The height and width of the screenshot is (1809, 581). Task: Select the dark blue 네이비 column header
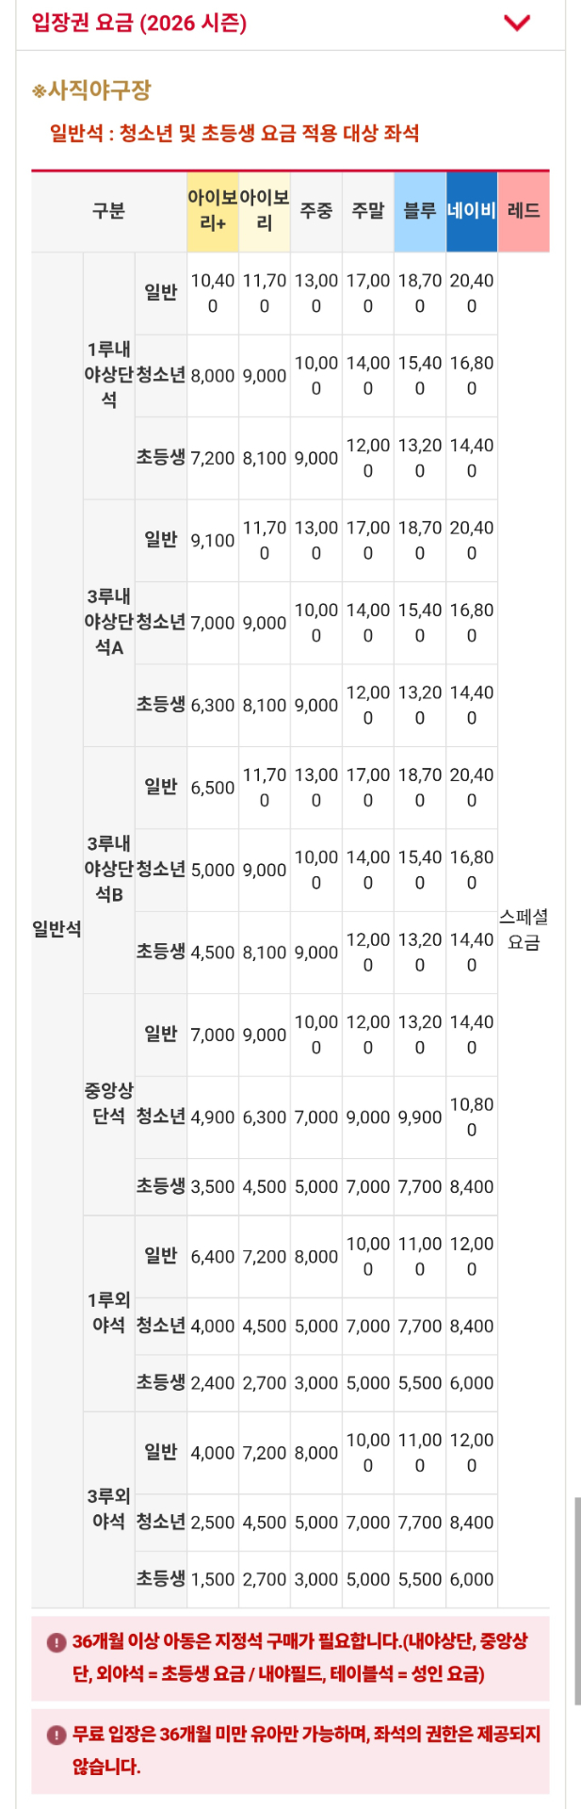[472, 211]
